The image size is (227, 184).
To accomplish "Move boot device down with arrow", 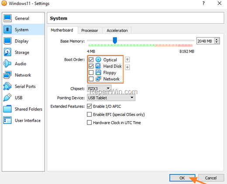I will tap(127, 67).
